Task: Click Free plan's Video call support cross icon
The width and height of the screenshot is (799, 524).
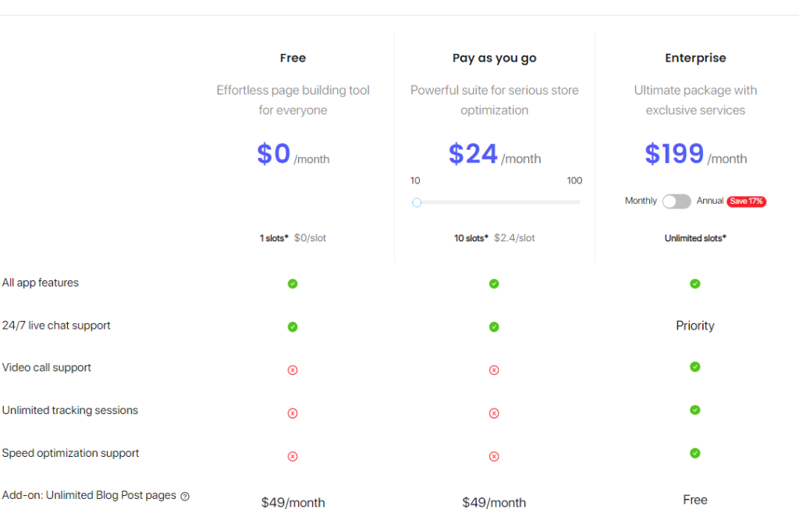Action: [293, 370]
